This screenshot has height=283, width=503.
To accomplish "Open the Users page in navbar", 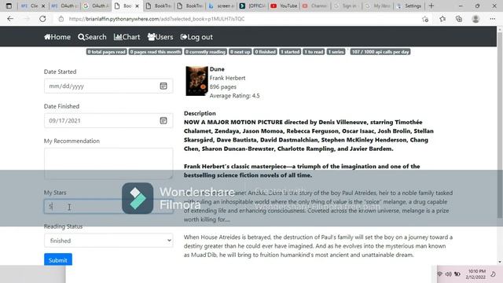I will click(x=160, y=37).
